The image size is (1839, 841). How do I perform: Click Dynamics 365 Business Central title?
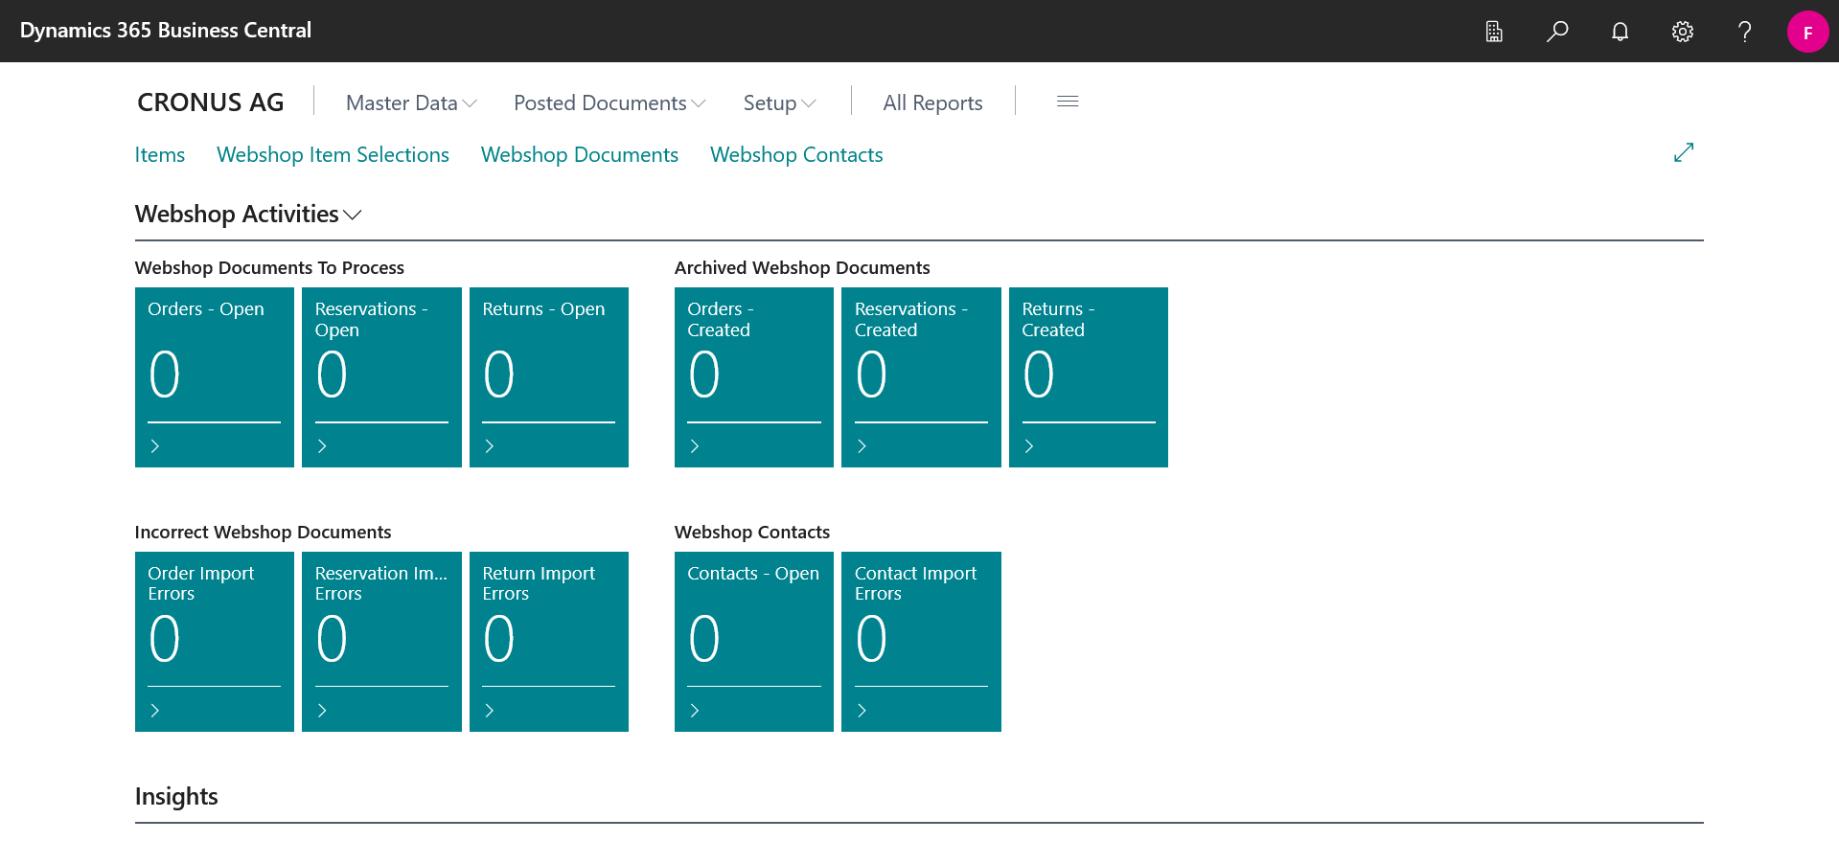tap(166, 31)
